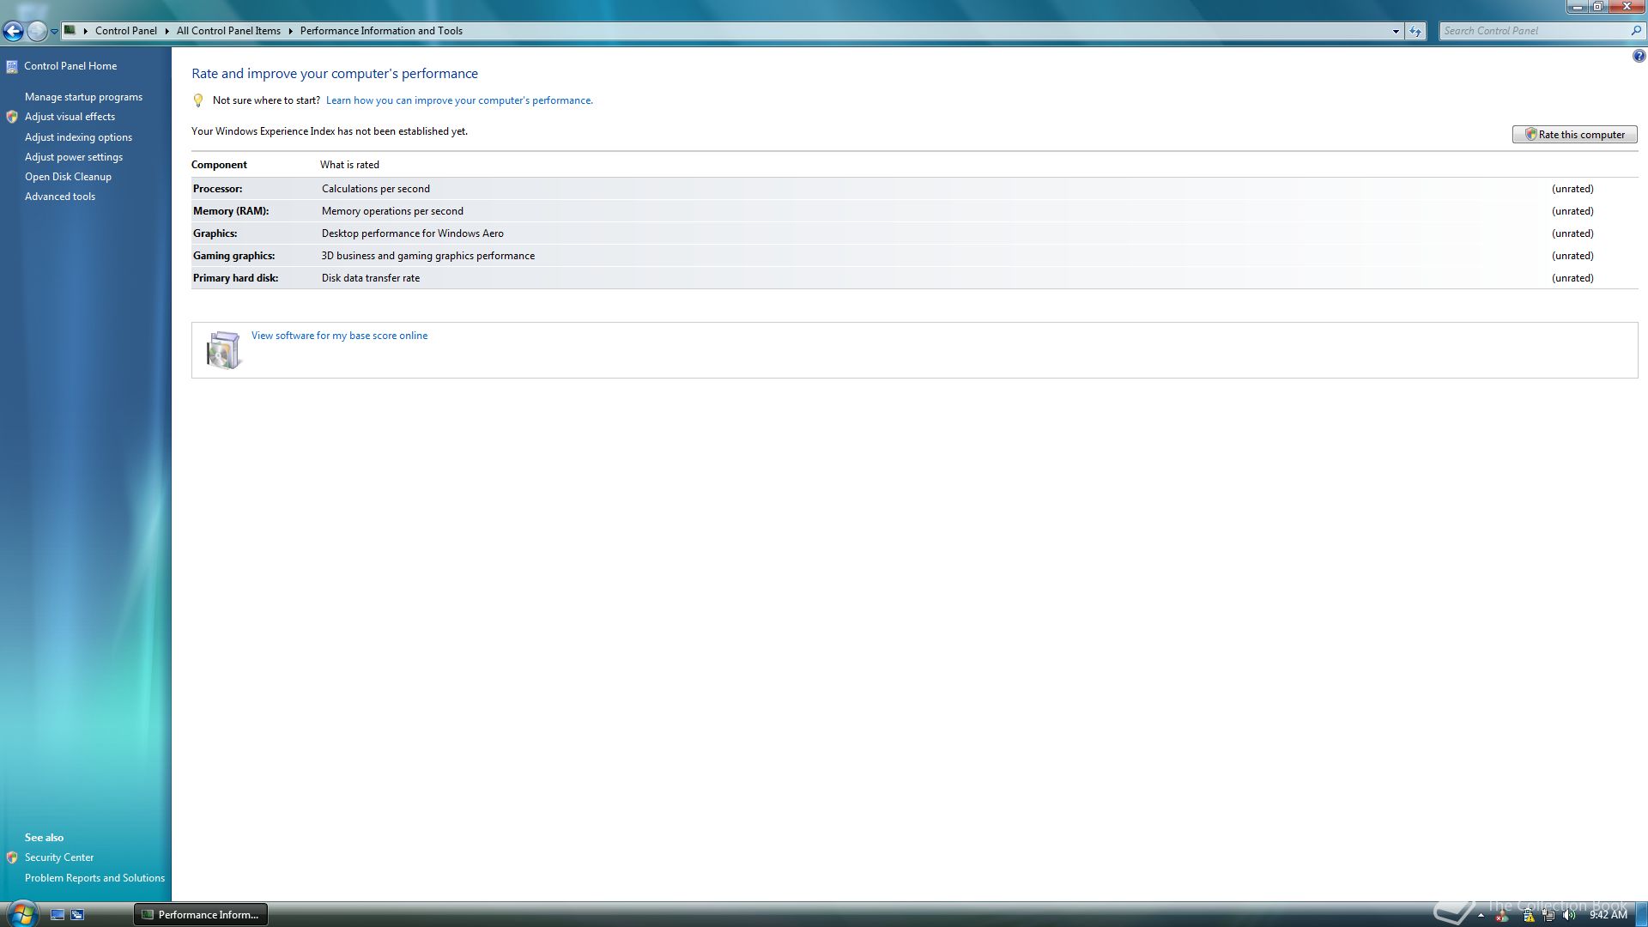Image resolution: width=1648 pixels, height=927 pixels.
Task: Click the Rate this computer button
Action: point(1574,135)
